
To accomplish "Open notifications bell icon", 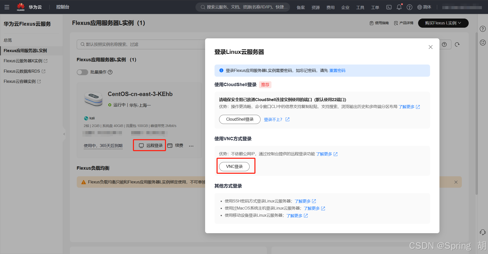I will (399, 7).
